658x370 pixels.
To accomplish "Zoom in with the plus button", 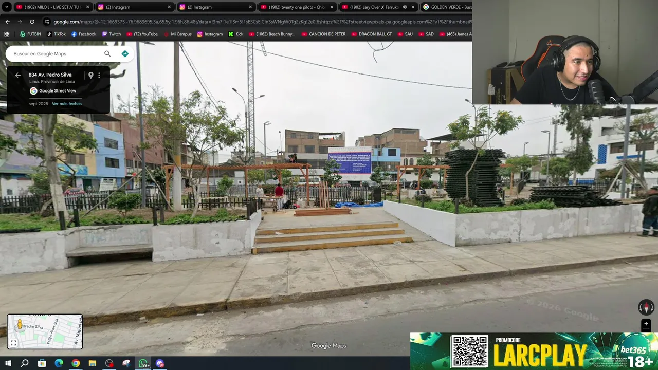I will click(646, 324).
